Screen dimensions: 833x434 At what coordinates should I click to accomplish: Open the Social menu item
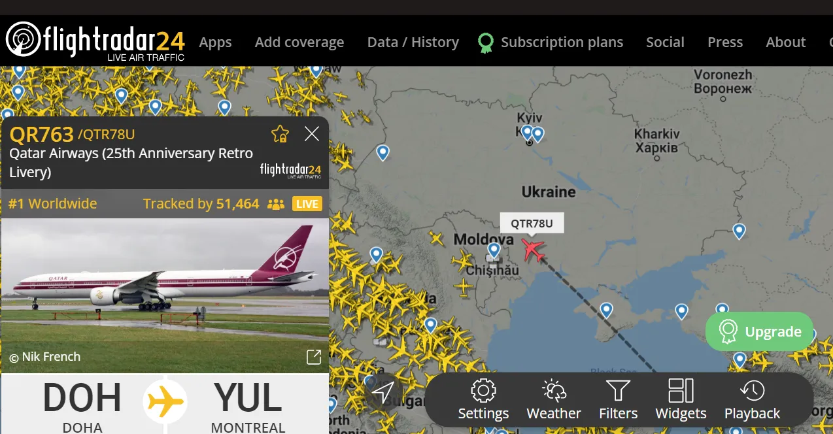pos(665,42)
